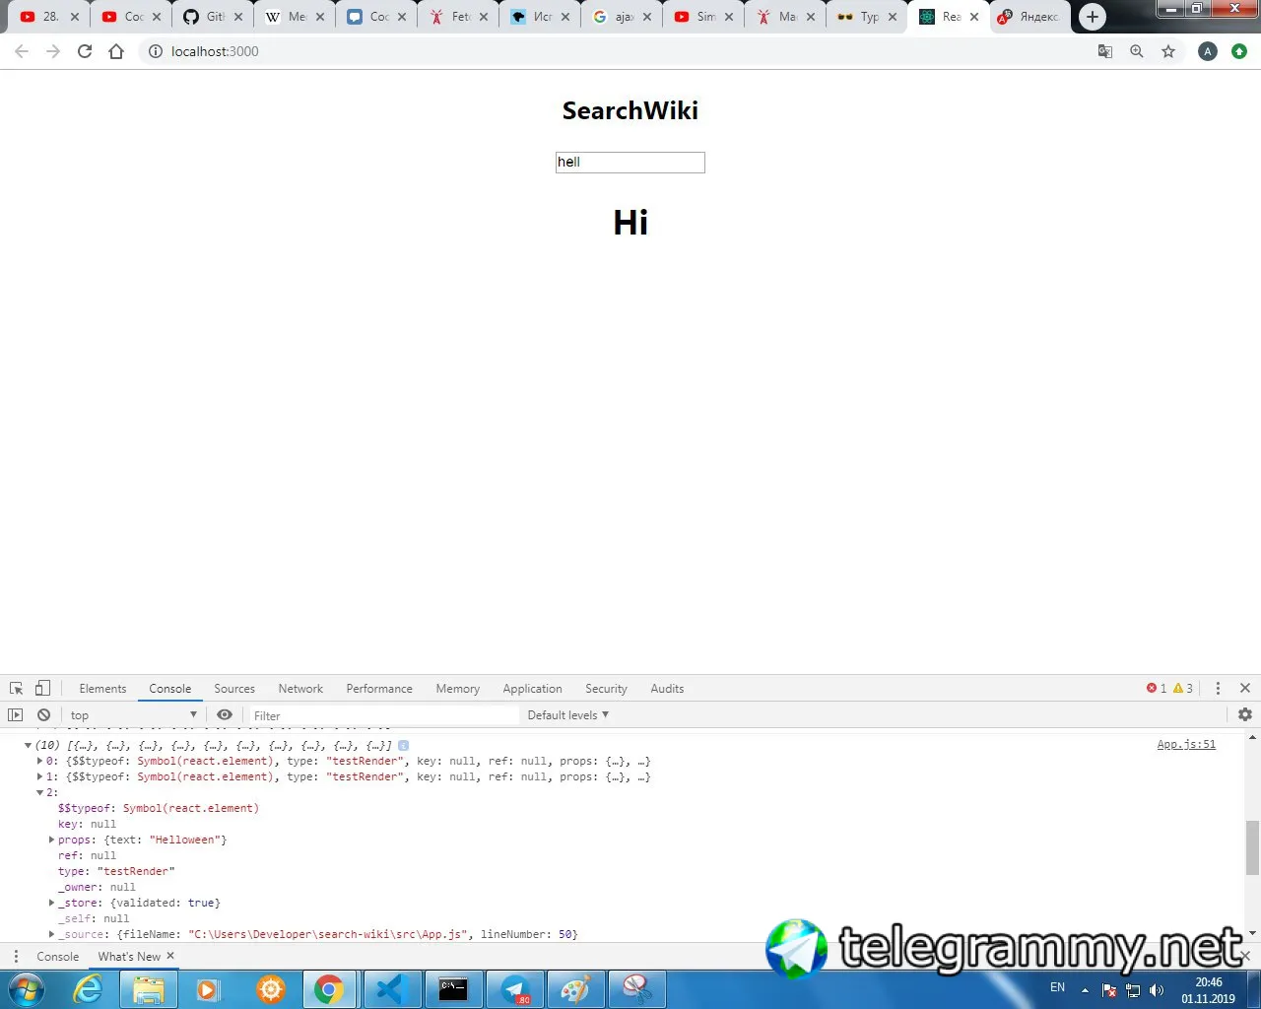Go to the browser home page

pos(116,51)
